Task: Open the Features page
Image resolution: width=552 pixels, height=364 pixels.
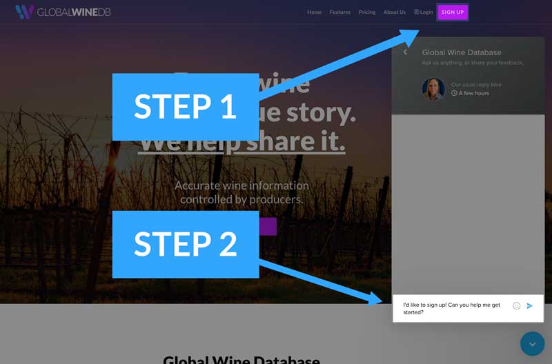Action: tap(339, 12)
